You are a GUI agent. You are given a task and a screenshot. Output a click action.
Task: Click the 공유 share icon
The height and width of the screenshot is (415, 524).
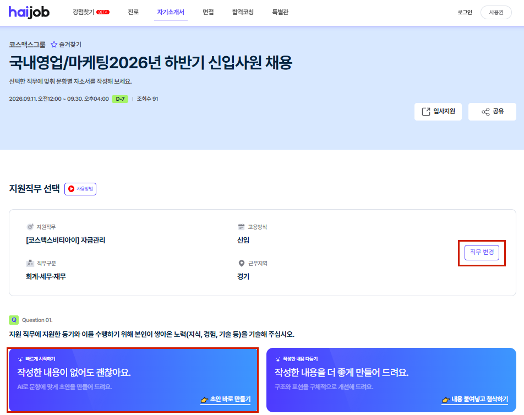tap(485, 112)
